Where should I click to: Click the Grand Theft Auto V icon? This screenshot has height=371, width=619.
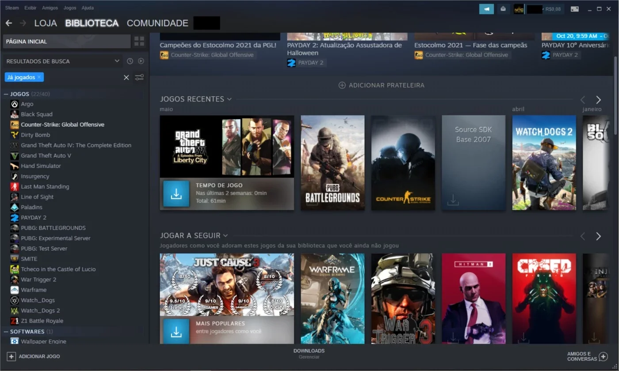[x=15, y=155]
